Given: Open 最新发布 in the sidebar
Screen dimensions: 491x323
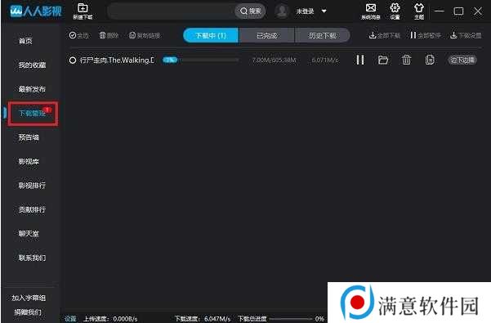Looking at the screenshot, I should pyautogui.click(x=32, y=89).
